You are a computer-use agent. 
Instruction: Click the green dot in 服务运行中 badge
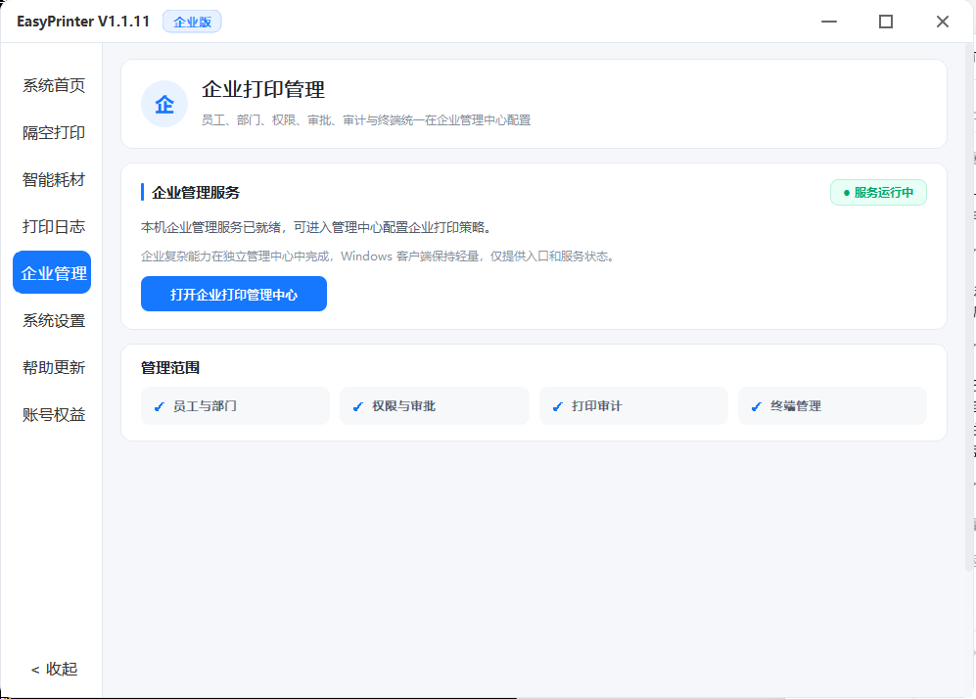coord(847,193)
